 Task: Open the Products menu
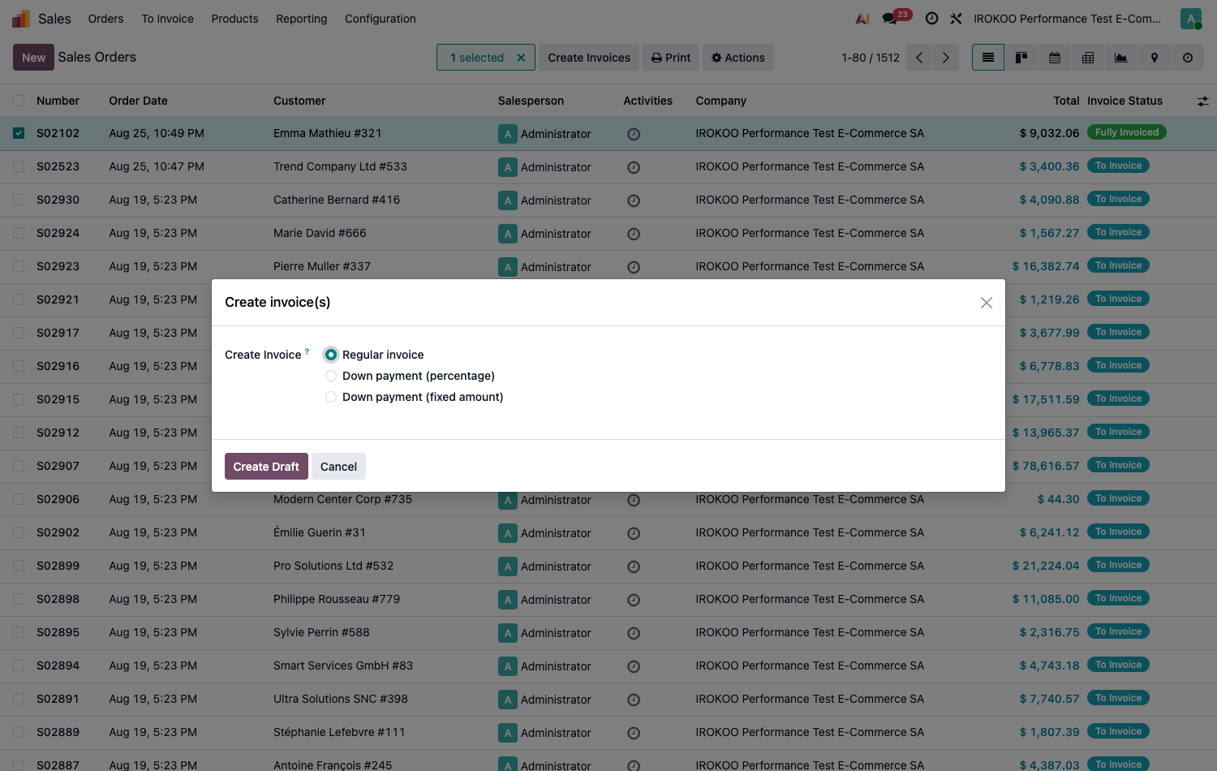(234, 19)
